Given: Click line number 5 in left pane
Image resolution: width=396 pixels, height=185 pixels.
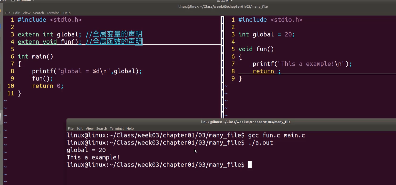Looking at the screenshot, I should (12, 49).
